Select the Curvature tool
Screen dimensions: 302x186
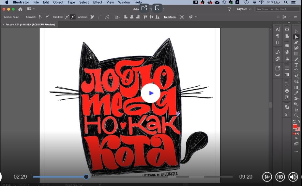296,48
